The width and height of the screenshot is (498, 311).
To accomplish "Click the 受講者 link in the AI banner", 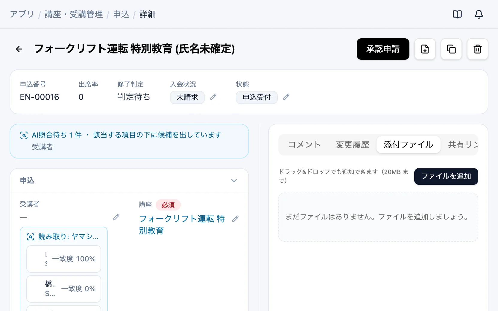I will pos(42,147).
